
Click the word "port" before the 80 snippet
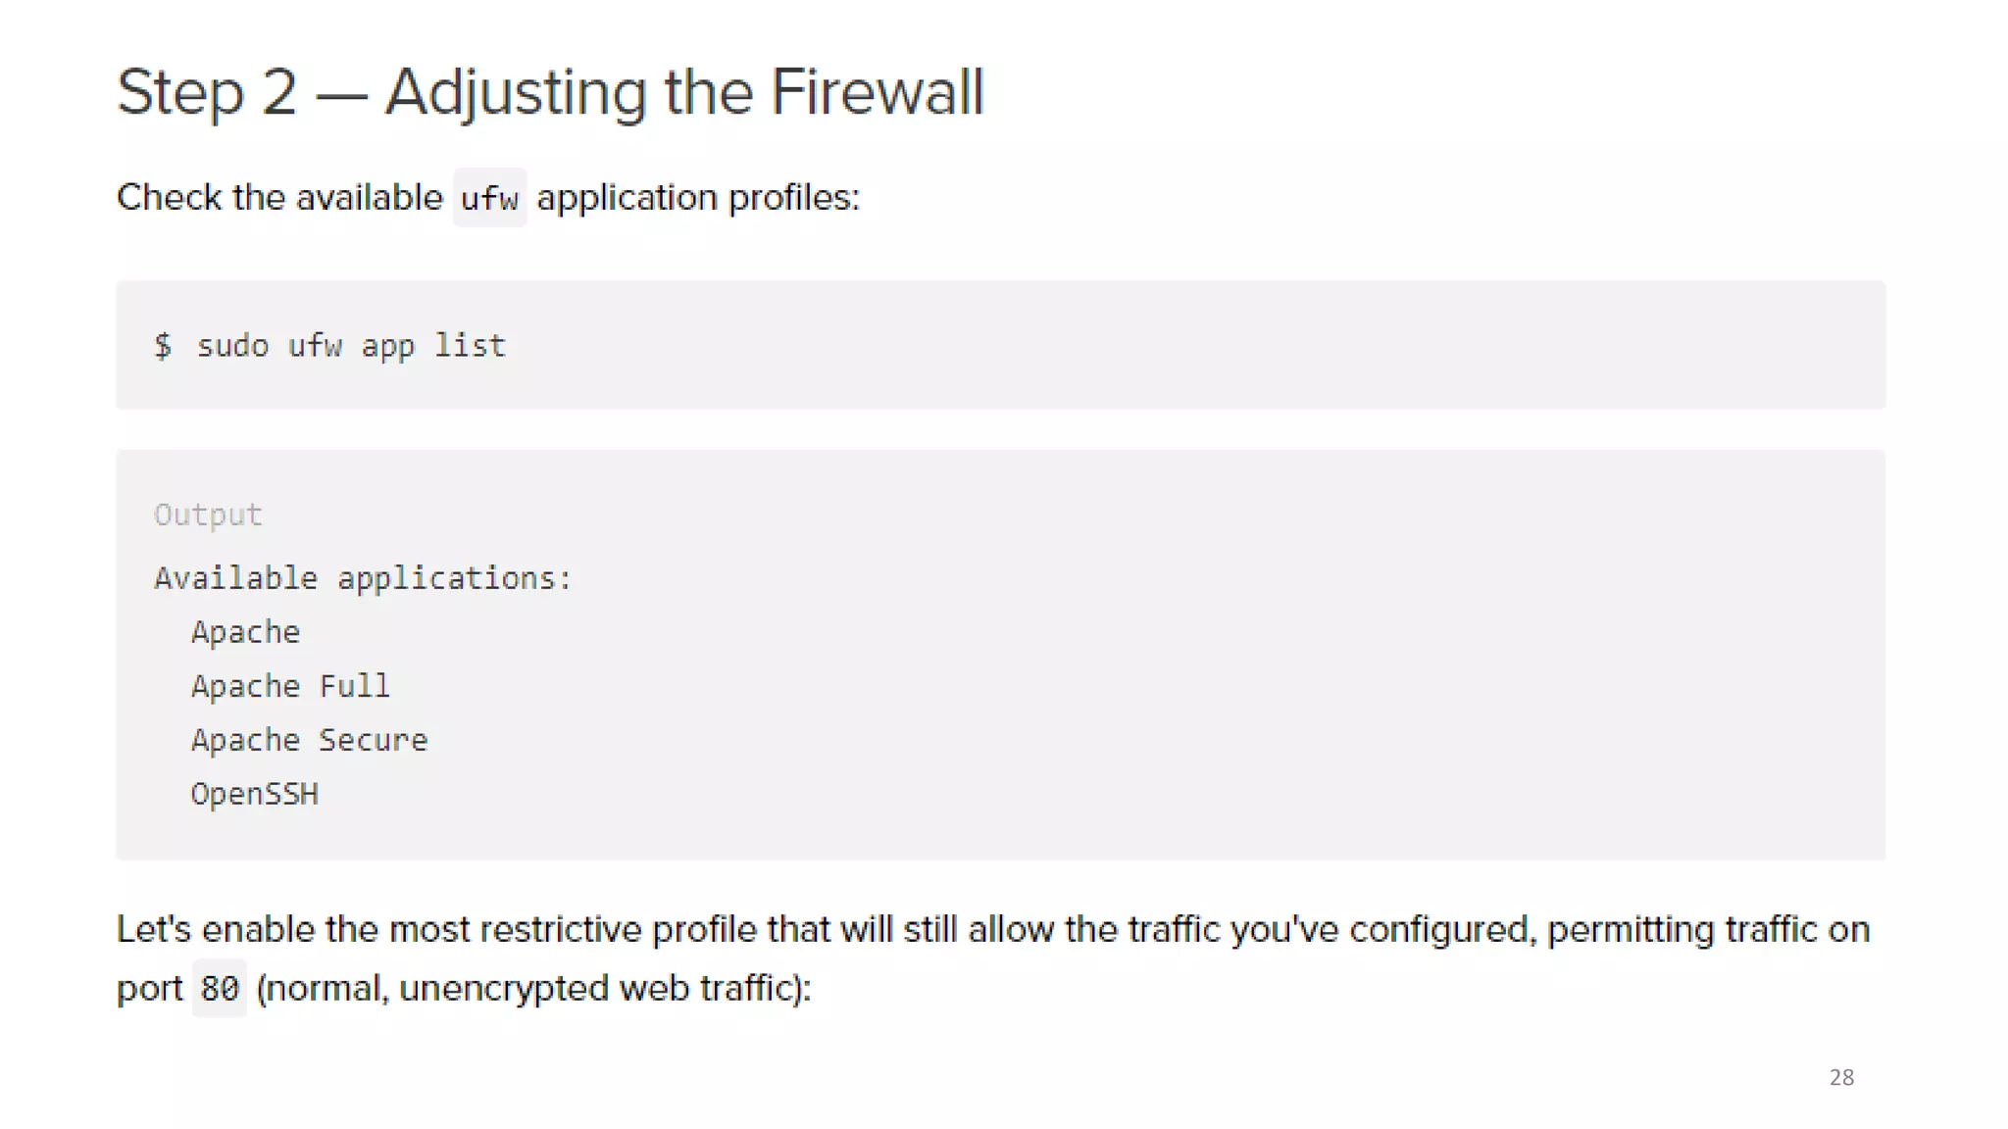coord(149,989)
